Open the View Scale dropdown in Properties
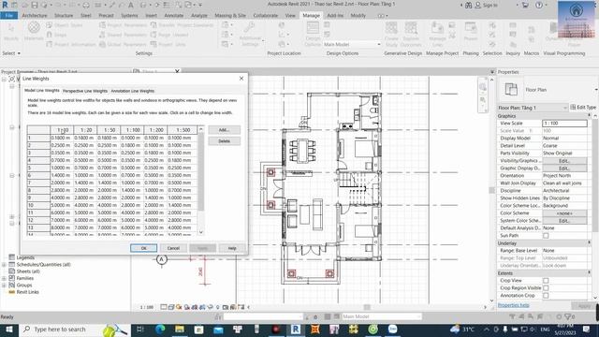599x337 pixels. pyautogui.click(x=564, y=123)
